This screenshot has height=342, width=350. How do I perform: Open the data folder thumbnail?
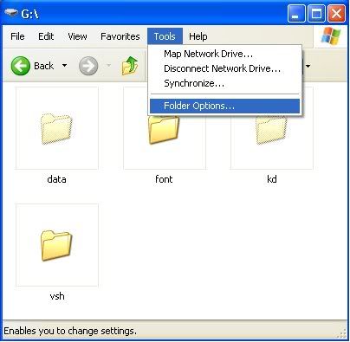point(57,128)
